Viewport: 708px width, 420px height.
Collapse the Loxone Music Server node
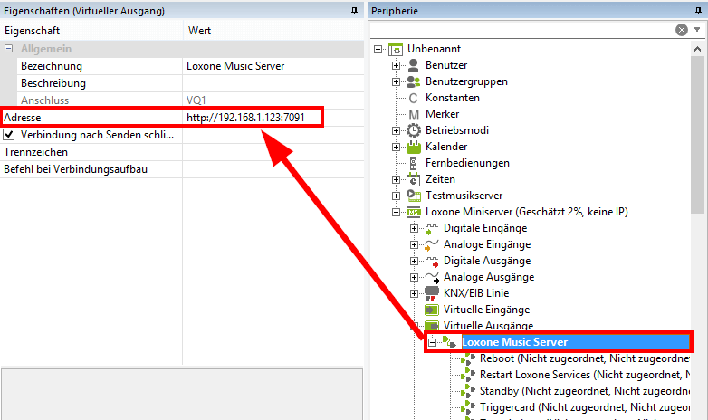tap(433, 342)
